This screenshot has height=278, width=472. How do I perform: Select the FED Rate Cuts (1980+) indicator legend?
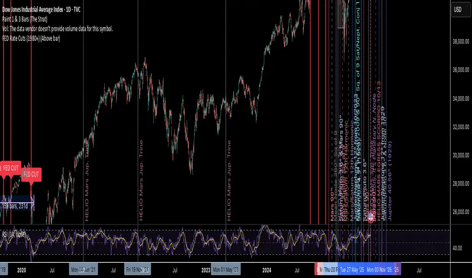pos(31,38)
